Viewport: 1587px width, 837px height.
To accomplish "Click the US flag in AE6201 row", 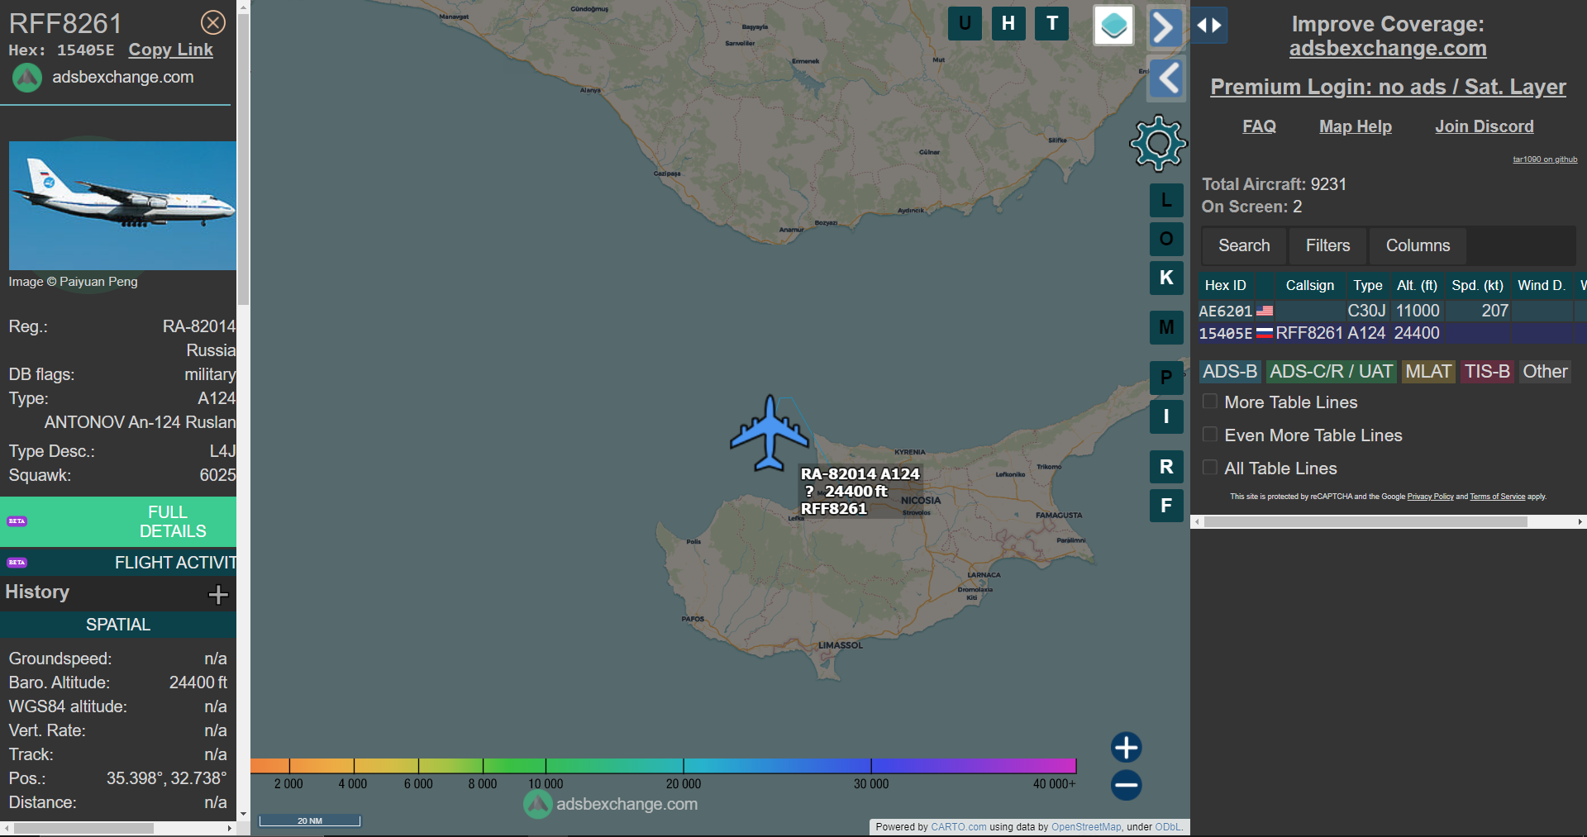I will coord(1265,311).
